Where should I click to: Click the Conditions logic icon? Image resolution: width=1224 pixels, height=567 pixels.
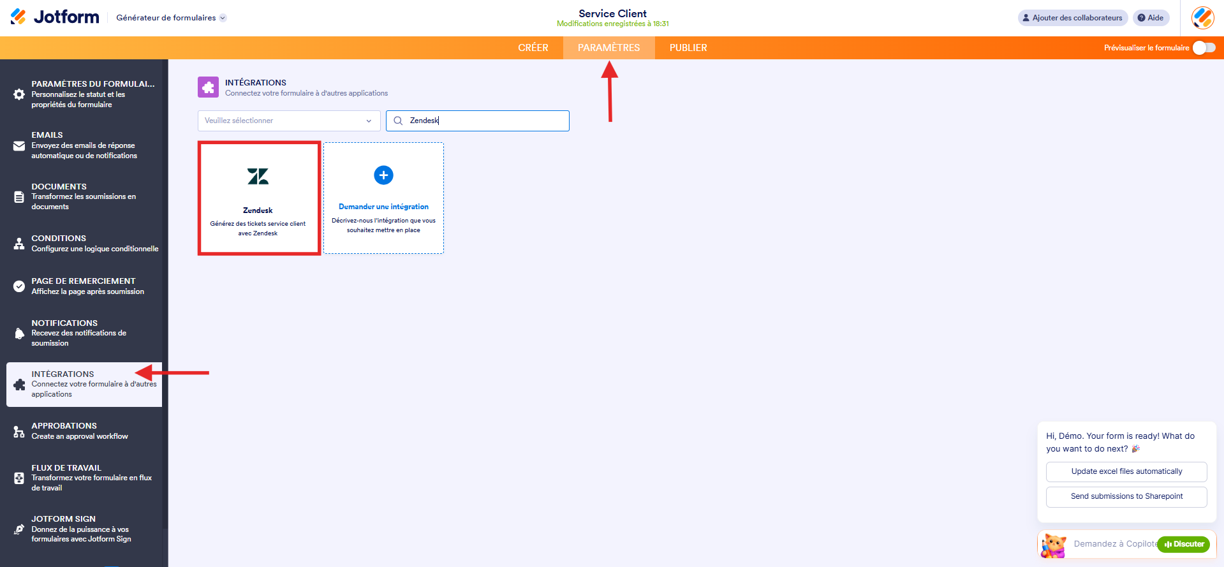(x=19, y=244)
